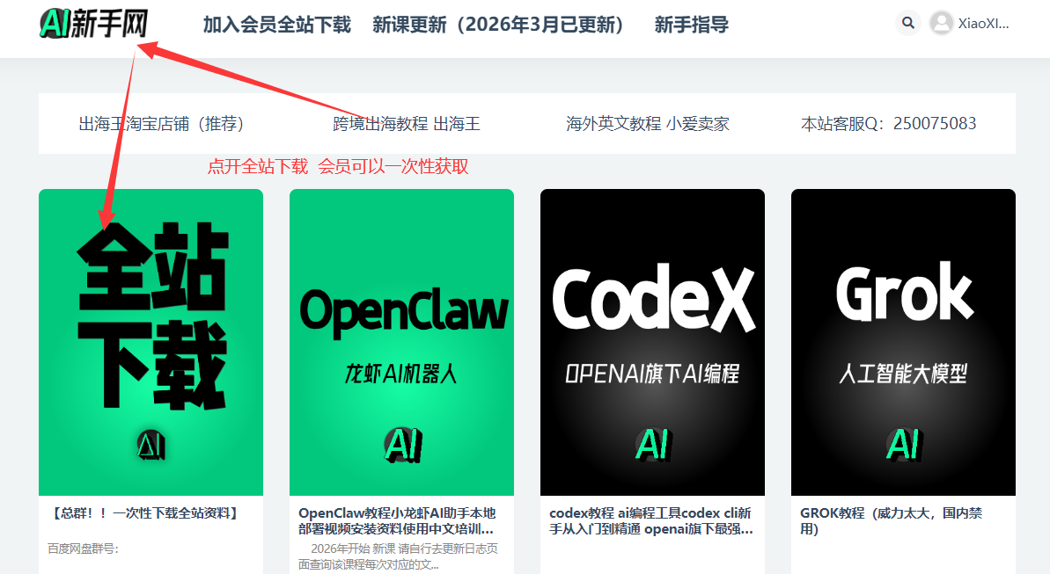
Task: Open 加入会员全站下载 menu item
Action: click(x=276, y=25)
